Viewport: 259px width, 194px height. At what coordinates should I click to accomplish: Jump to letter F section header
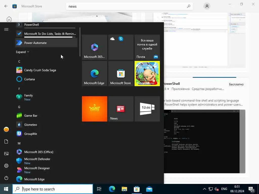[19, 89]
